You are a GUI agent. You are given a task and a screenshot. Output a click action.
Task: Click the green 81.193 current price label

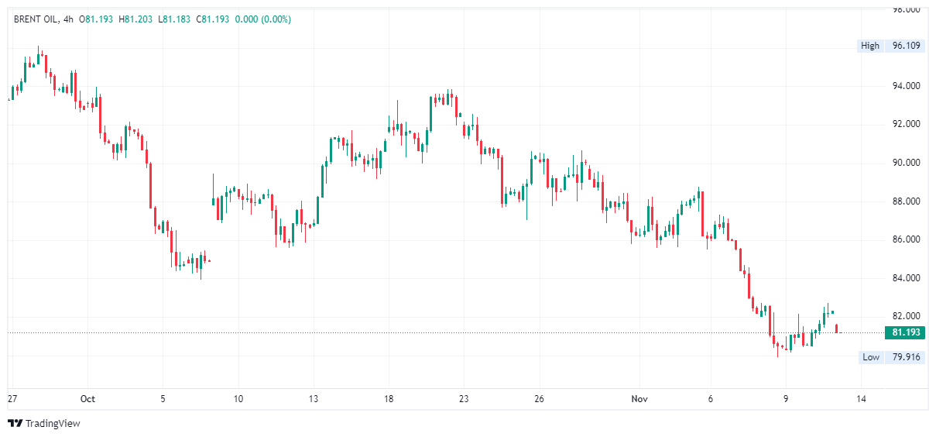[906, 332]
